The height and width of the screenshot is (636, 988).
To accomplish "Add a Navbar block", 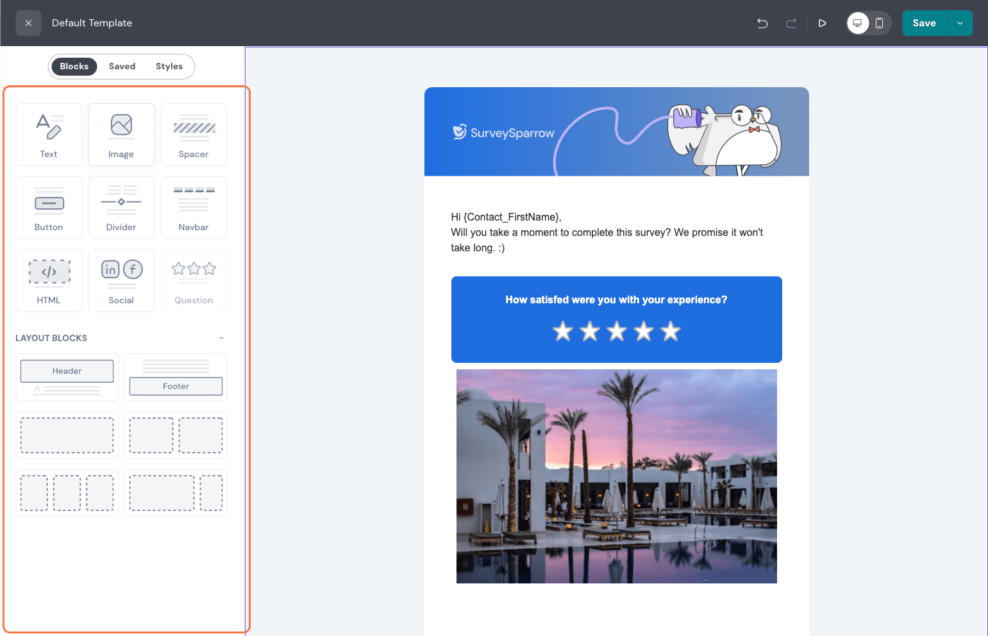I will coord(194,208).
